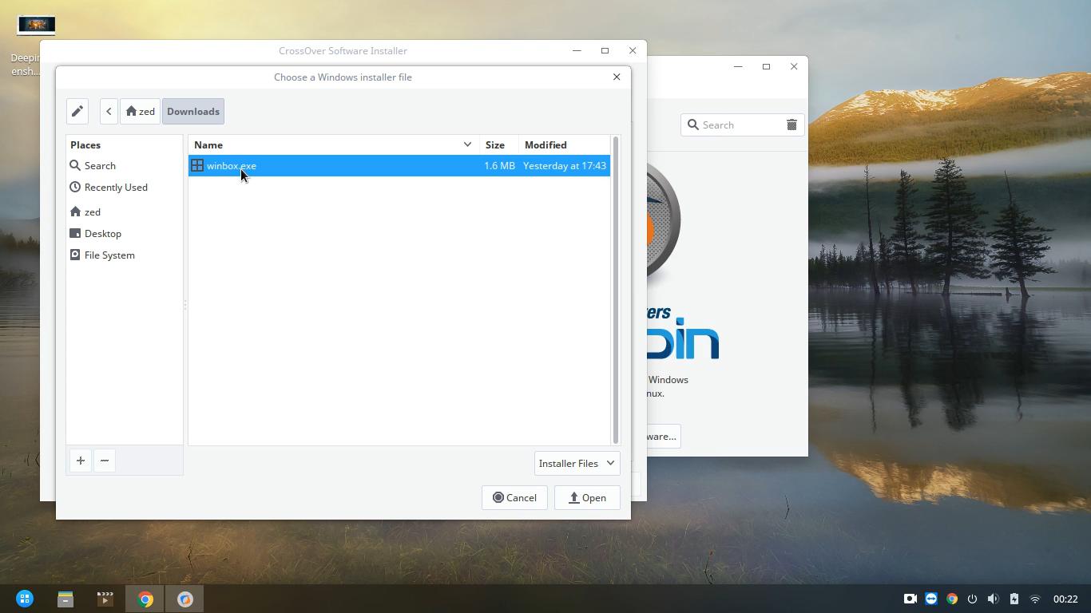The width and height of the screenshot is (1091, 613).
Task: Navigate back with the previous arrow
Action: (x=109, y=111)
